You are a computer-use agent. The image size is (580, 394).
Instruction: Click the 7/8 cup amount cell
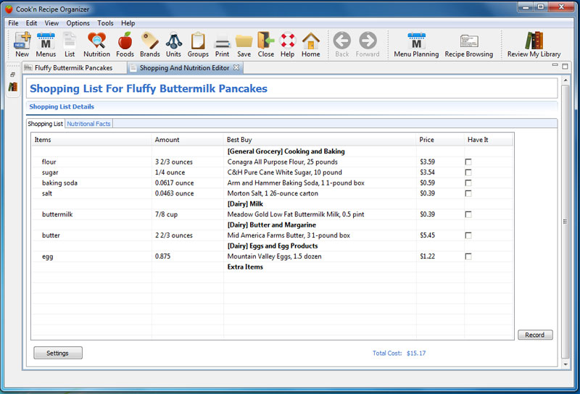click(167, 214)
